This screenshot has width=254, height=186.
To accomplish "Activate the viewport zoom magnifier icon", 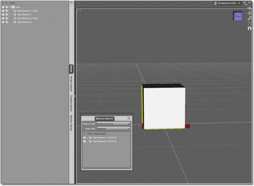I will (x=249, y=18).
